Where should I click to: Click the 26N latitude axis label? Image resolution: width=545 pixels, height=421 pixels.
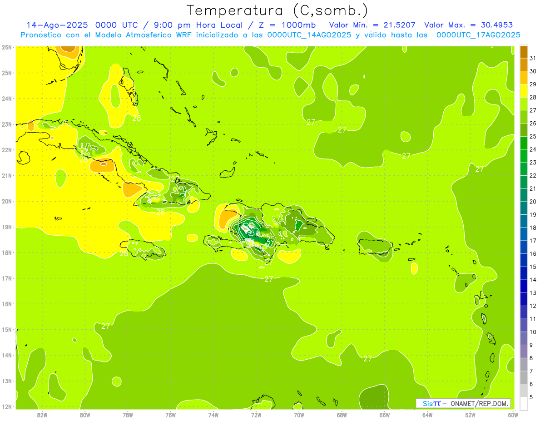(7, 47)
